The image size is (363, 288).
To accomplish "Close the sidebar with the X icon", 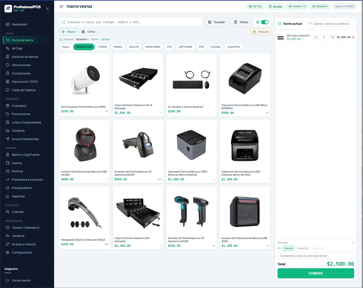I will click(x=47, y=9).
